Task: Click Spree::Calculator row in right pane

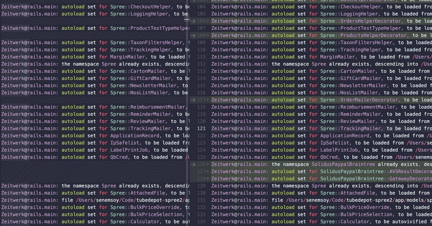Action: 321,222
